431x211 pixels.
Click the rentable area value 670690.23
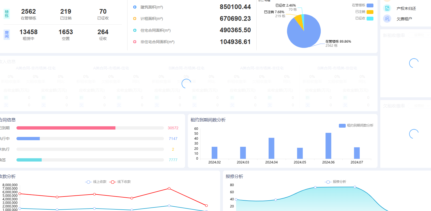pyautogui.click(x=235, y=19)
